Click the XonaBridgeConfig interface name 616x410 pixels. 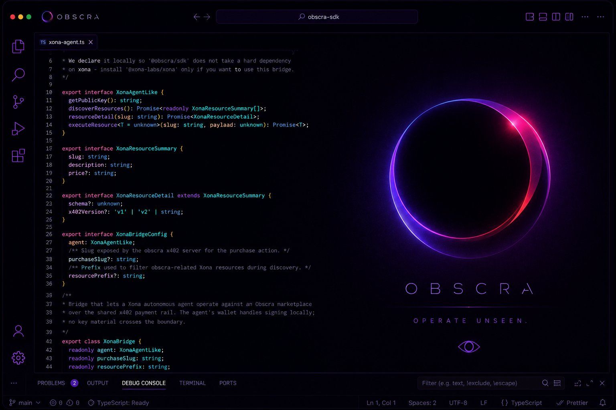point(142,234)
